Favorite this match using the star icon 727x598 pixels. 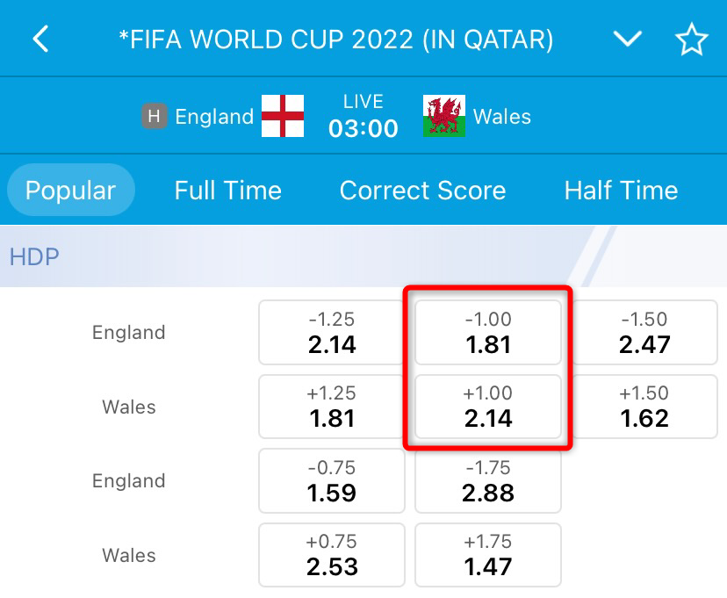691,39
